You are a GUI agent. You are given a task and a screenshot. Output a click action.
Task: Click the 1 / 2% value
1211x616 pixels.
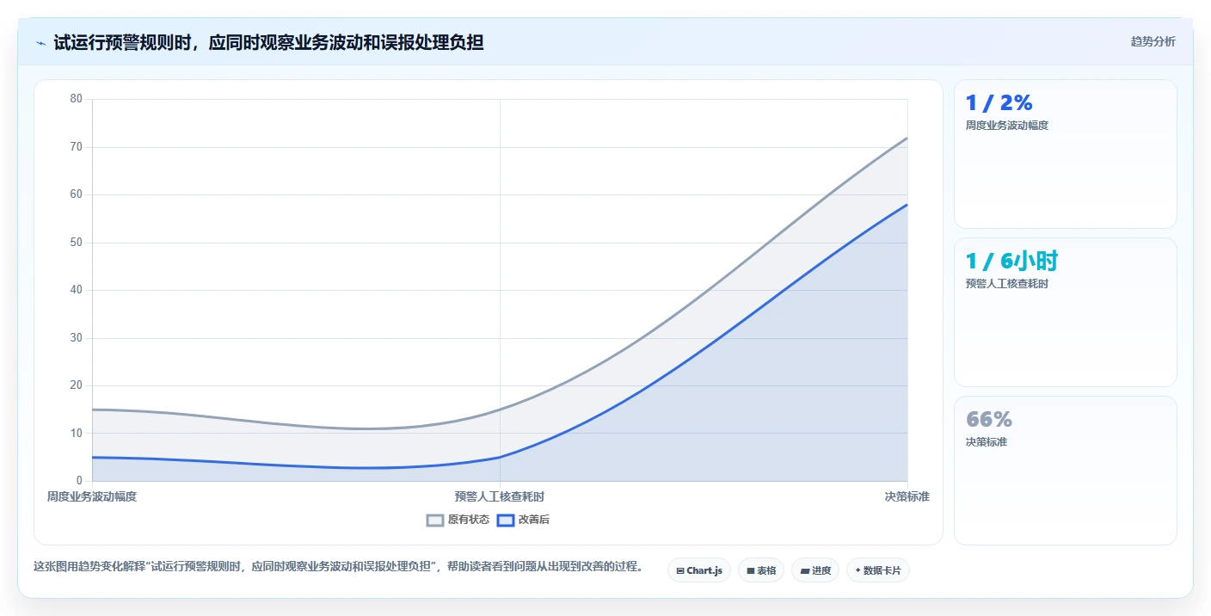pos(999,103)
